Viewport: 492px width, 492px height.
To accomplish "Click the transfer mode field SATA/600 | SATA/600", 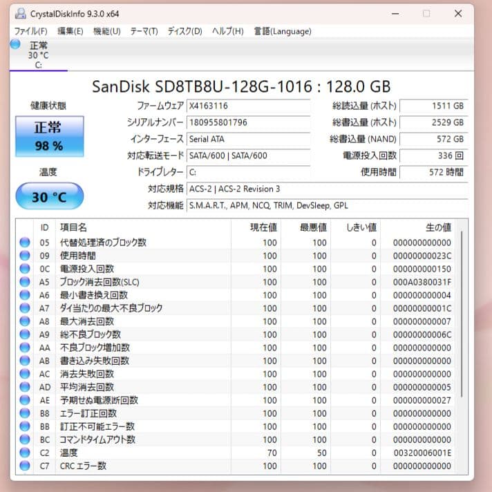I will (249, 155).
